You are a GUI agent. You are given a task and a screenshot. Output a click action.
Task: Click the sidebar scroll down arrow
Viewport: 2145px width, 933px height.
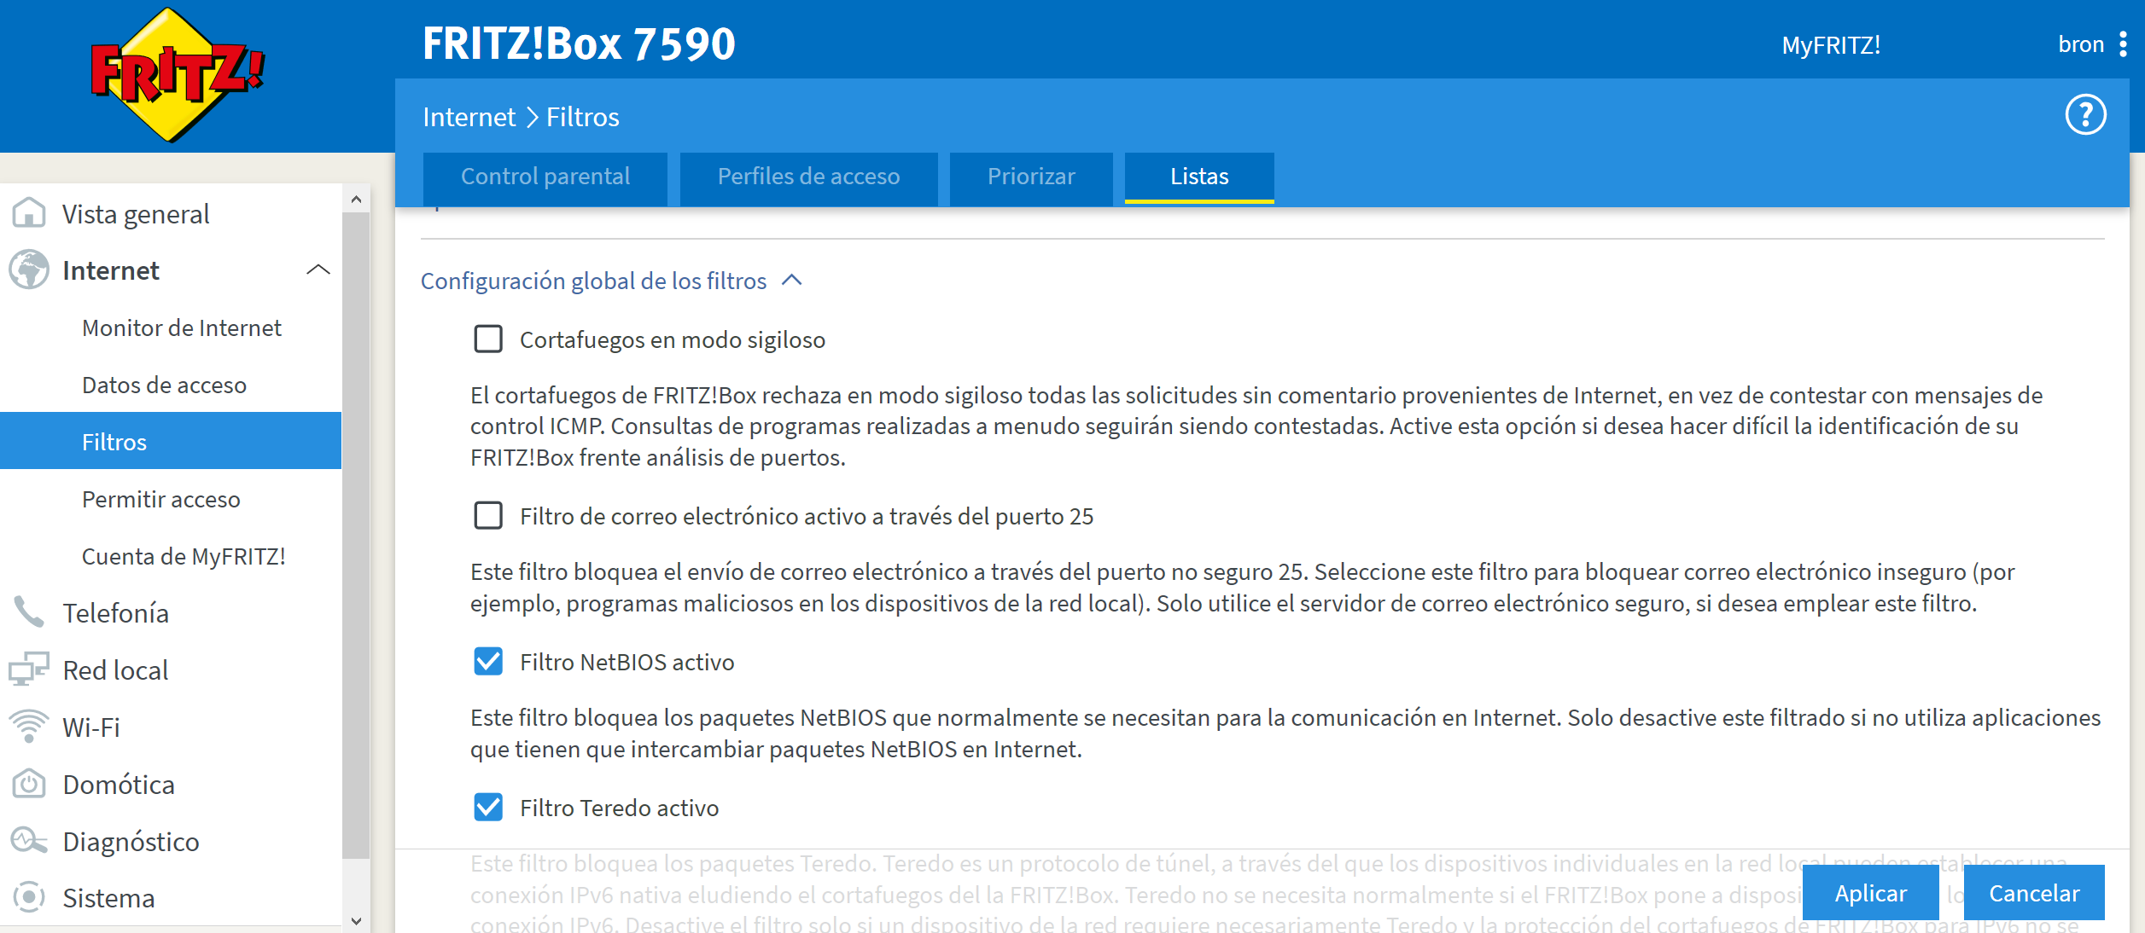pyautogui.click(x=356, y=921)
